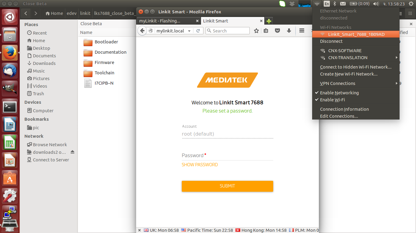This screenshot has height=233, width=416.
Task: Select the Documentation folder
Action: pyautogui.click(x=105, y=52)
